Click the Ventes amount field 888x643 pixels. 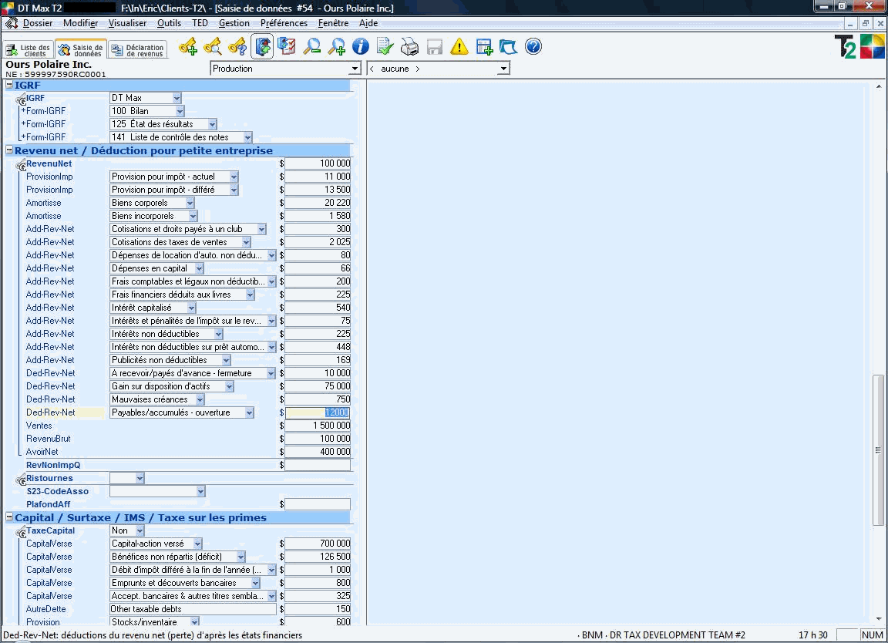(318, 426)
